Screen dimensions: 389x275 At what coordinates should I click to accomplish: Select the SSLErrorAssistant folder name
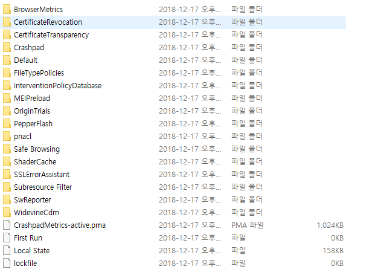[x=42, y=174]
